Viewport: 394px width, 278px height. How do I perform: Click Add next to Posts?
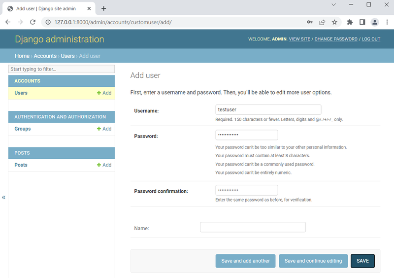[x=104, y=165]
